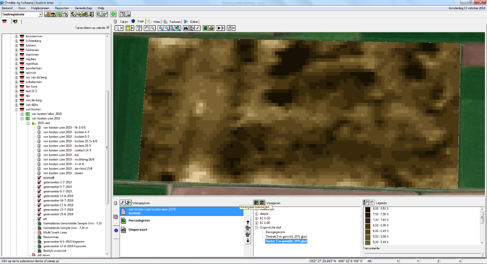The width and height of the screenshot is (487, 264).
Task: Open the Teeltregistratie dropdown
Action: pyautogui.click(x=40, y=14)
